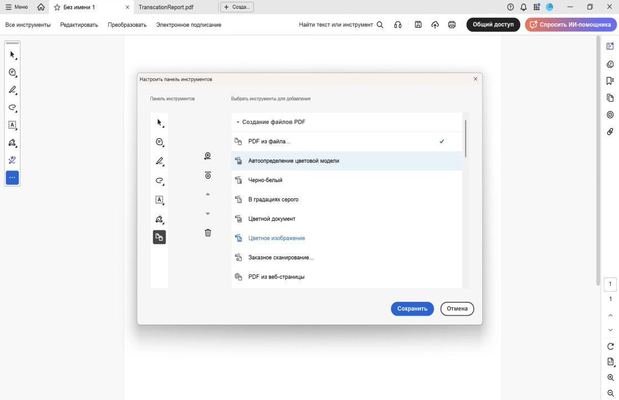Image resolution: width=619 pixels, height=400 pixels.
Task: Open Редактировать menu item
Action: pos(79,24)
